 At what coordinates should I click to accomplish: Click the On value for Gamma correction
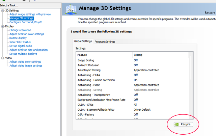click(x=135, y=80)
